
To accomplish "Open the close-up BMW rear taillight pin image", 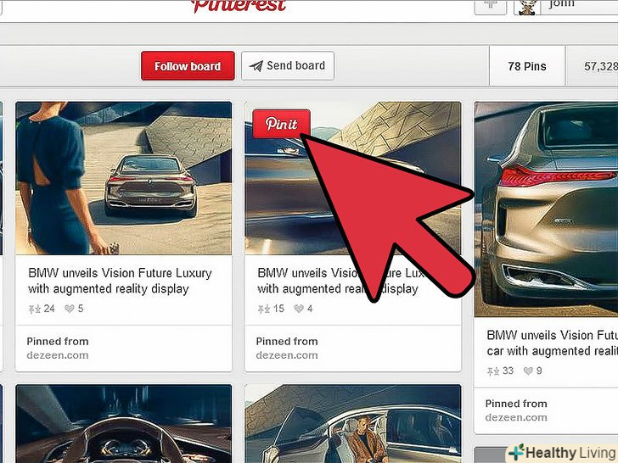I will [547, 209].
